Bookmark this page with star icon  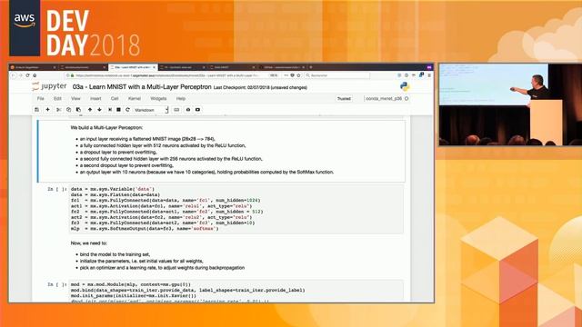[x=298, y=75]
